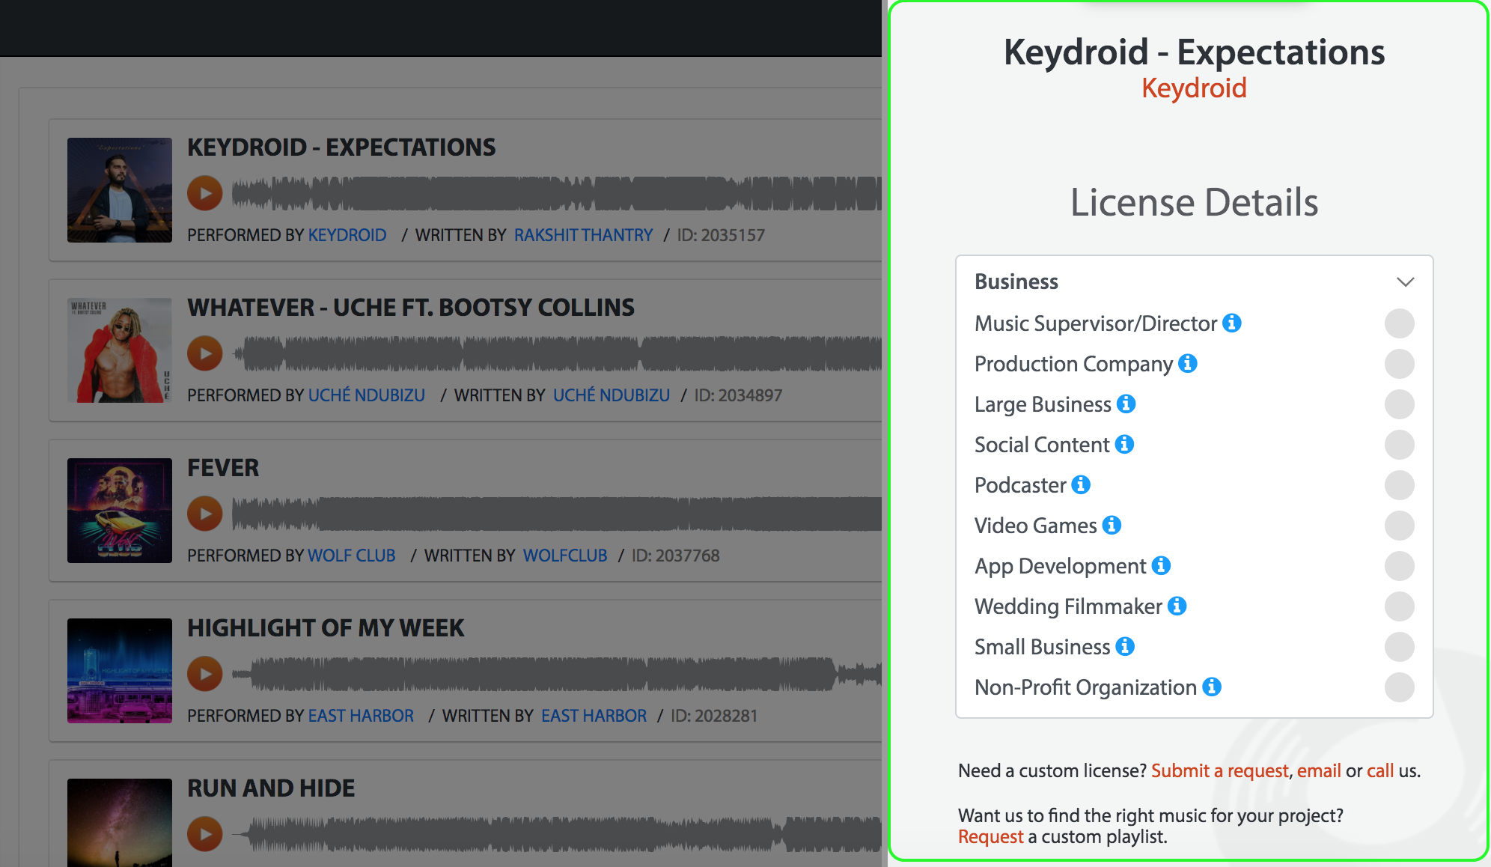Click the email link for custom license
This screenshot has height=867, width=1491.
tap(1319, 771)
